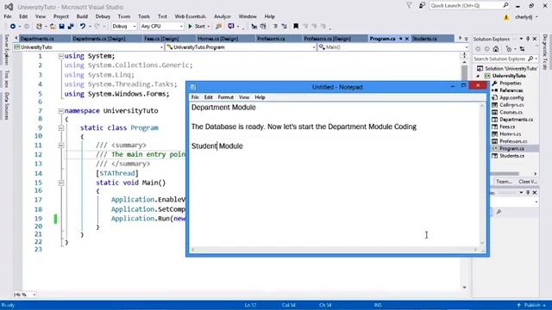552x310 pixels.
Task: Select Professors.cs in Solution Explorer
Action: [x=513, y=141]
